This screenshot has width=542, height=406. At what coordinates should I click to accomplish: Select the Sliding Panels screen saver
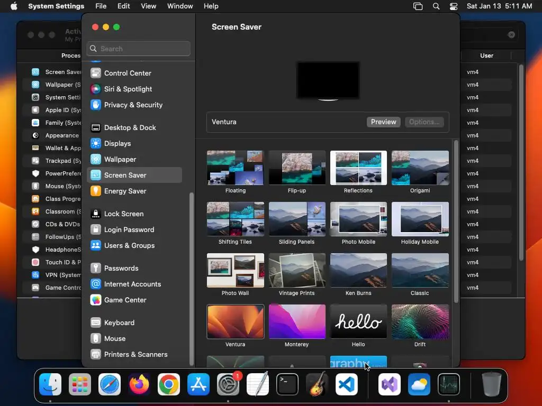click(297, 219)
